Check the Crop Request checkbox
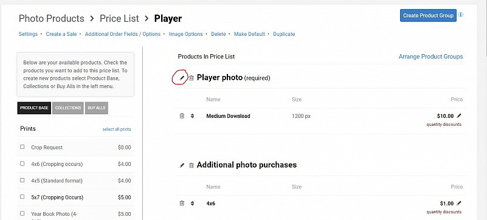Image resolution: width=487 pixels, height=220 pixels. pyautogui.click(x=22, y=147)
